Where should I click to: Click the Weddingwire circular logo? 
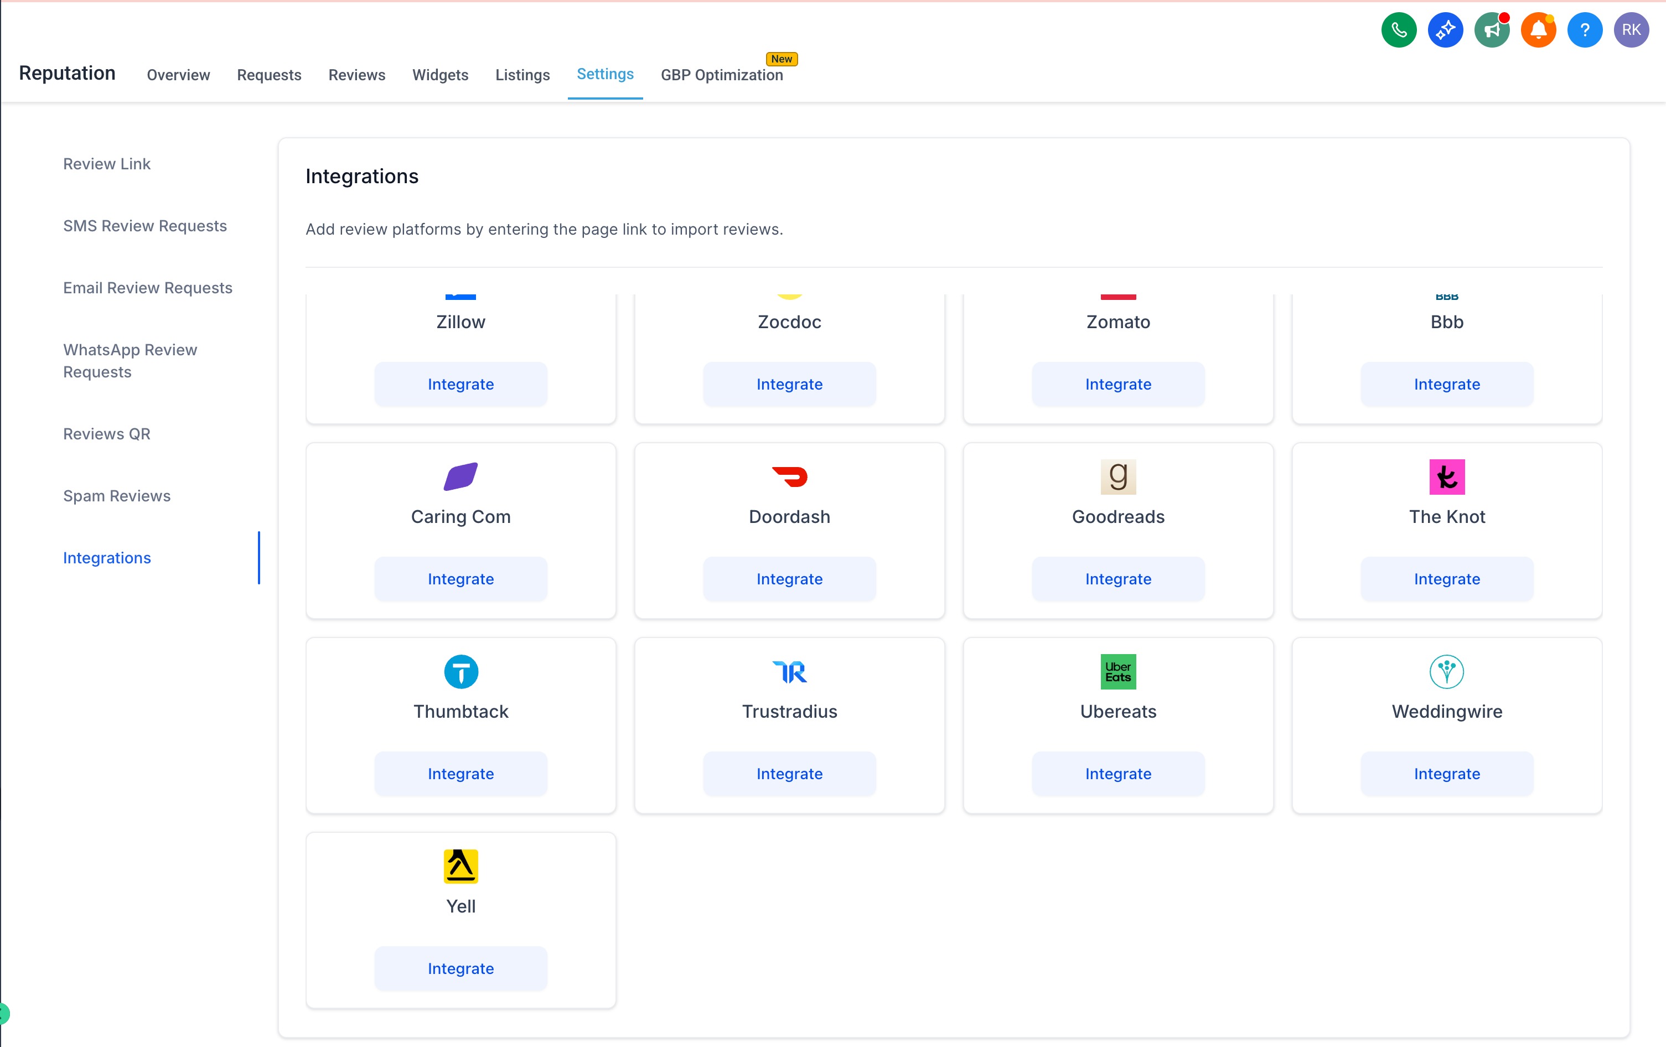coord(1447,671)
